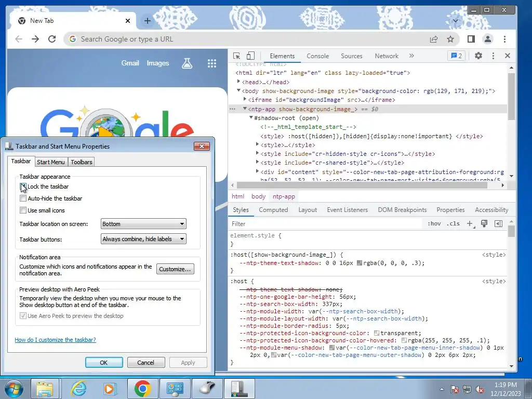The image size is (532, 399).
Task: Open the Computed styles tab
Action: click(x=273, y=210)
